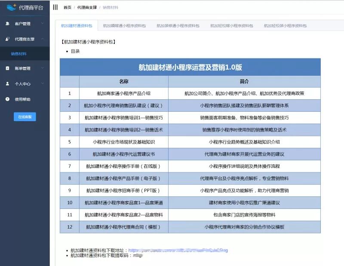This screenshot has width=344, height=266.
Task: Switch to 航加婚嫁通小程序资料包 tab
Action: click(124, 26)
